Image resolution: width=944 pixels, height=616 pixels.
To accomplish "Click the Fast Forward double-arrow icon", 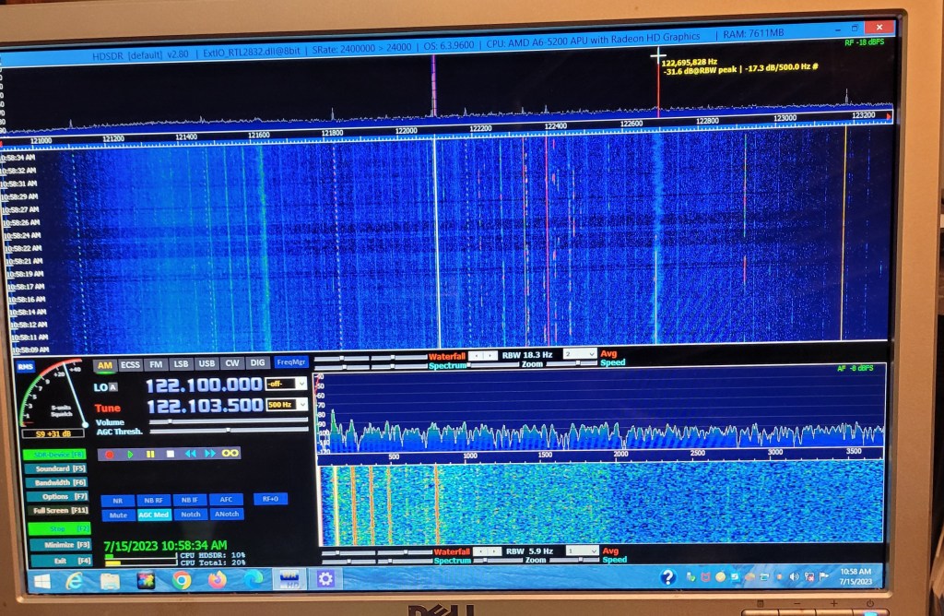I will 210,455.
